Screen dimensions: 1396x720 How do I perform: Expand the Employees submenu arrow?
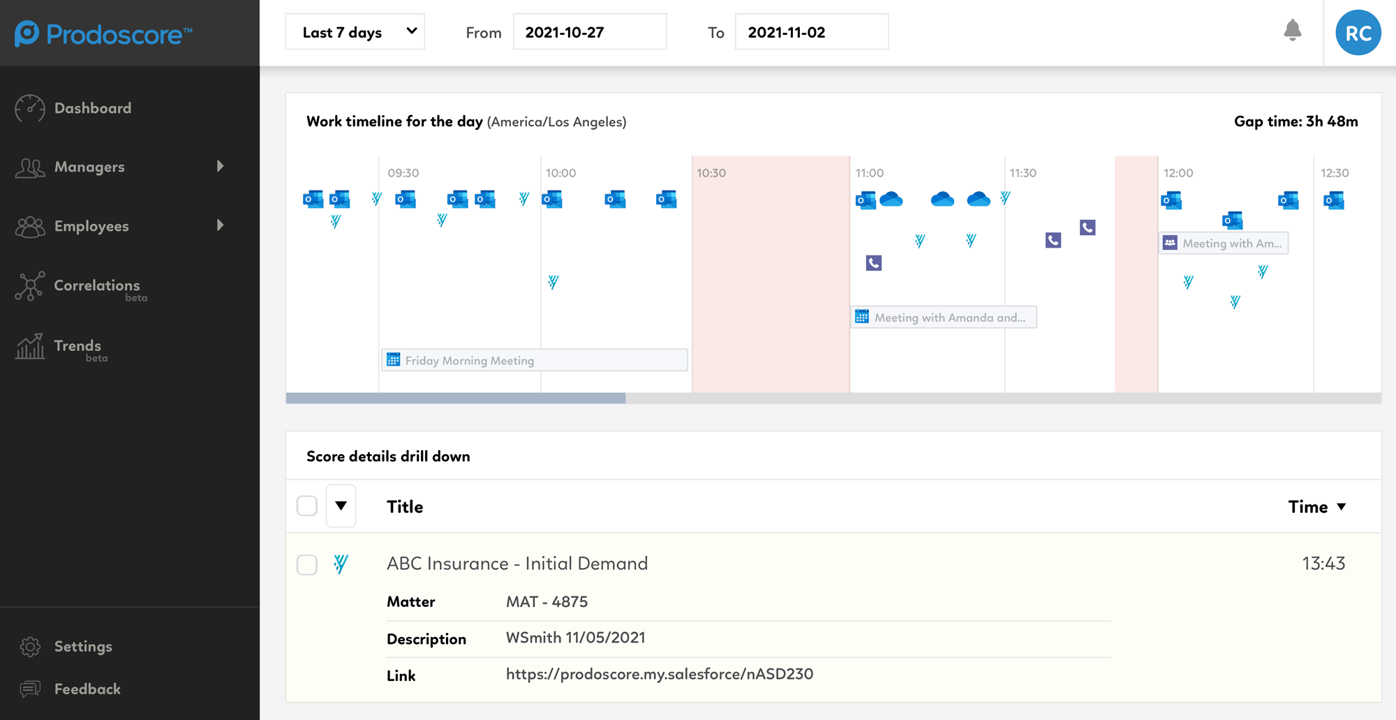(x=221, y=225)
